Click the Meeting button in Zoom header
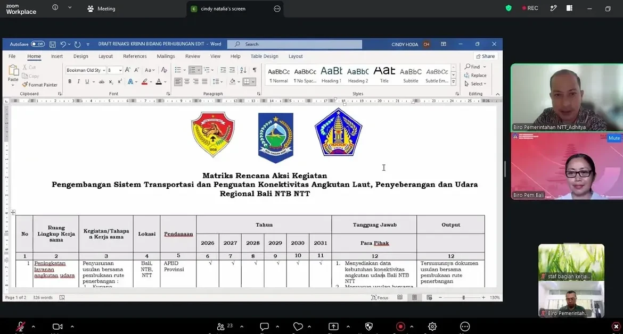623x334 pixels. (x=101, y=9)
